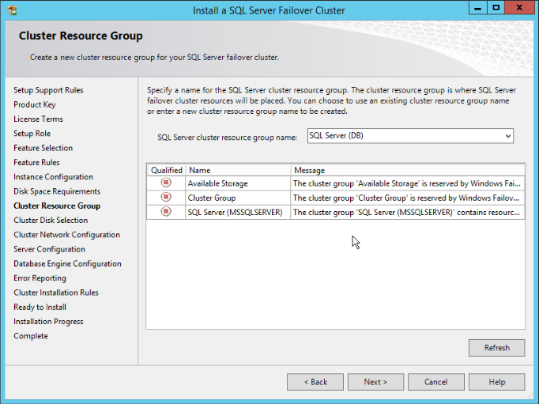539x404 pixels.
Task: Open Help for this setup page
Action: click(496, 382)
